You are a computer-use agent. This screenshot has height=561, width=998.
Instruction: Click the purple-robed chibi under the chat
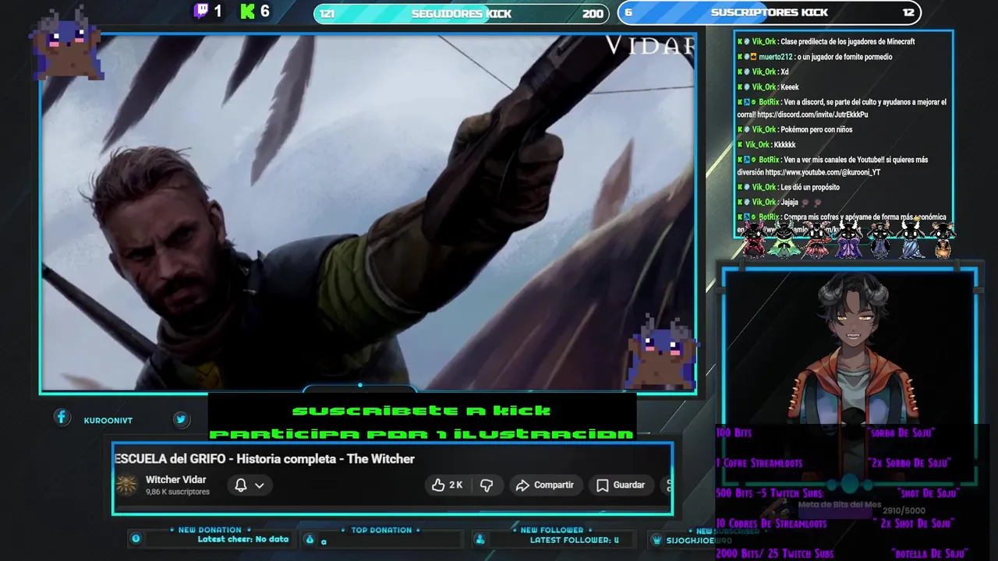[848, 238]
